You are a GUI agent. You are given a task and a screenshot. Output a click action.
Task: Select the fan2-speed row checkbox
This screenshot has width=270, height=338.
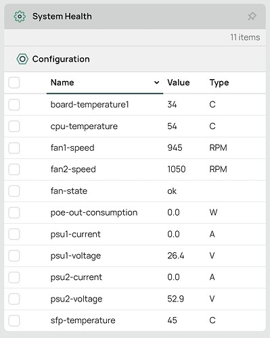(x=14, y=169)
